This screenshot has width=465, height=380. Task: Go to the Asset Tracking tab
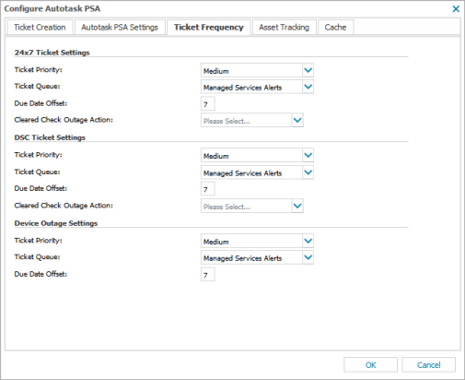pos(284,28)
